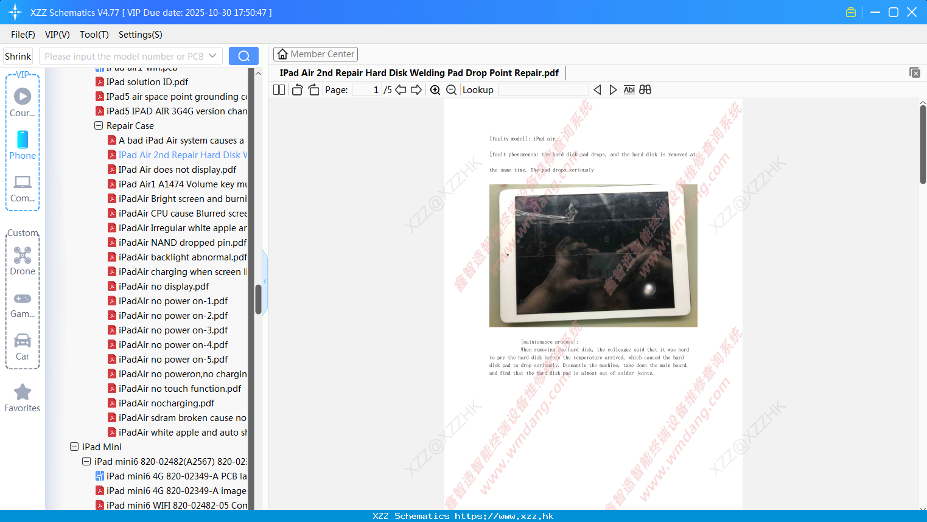The image size is (927, 522).
Task: Open the Settings(S) menu
Action: point(141,35)
